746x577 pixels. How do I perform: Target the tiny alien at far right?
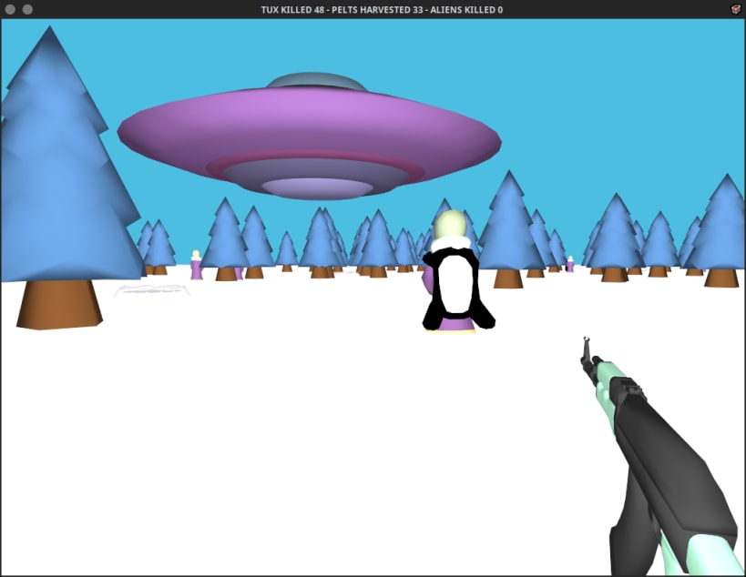coord(570,264)
